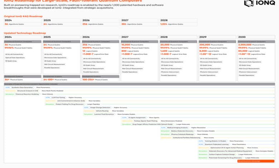Click '1,024 Algorithmic Qubits' under original 2028

pos(172,24)
